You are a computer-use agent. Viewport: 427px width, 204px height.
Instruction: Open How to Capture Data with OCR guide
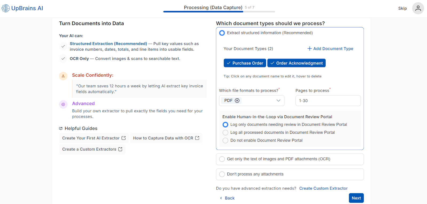click(166, 138)
